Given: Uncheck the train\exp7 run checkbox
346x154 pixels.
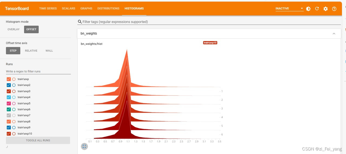Looking at the screenshot, I should 9,115.
